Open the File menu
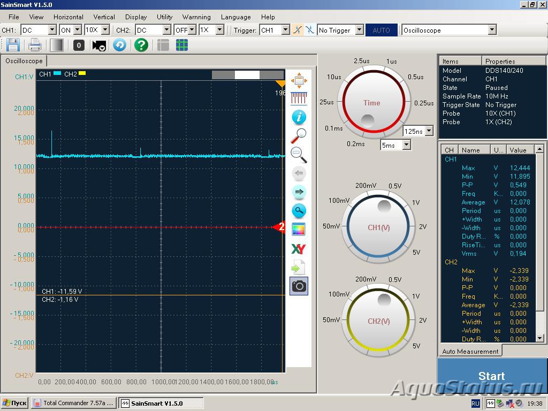The image size is (548, 411). tap(13, 17)
